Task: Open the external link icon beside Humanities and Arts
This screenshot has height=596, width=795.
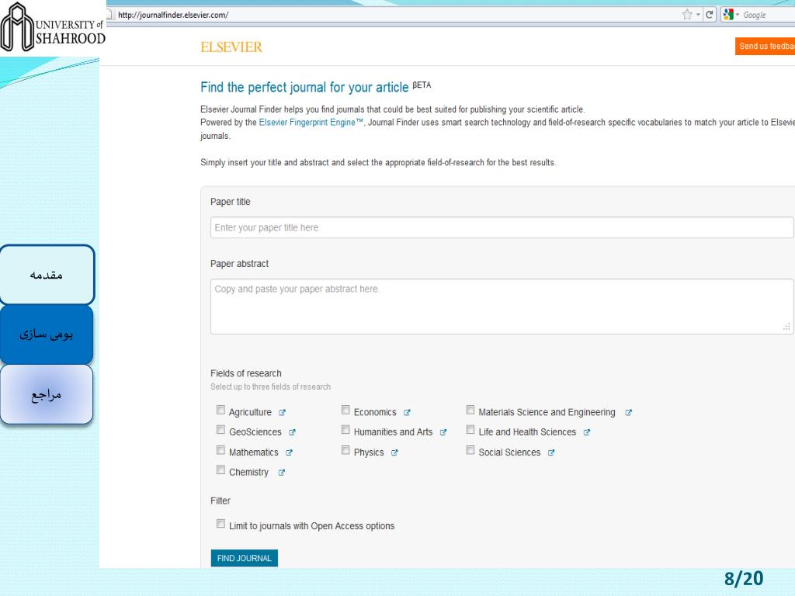Action: coord(443,432)
